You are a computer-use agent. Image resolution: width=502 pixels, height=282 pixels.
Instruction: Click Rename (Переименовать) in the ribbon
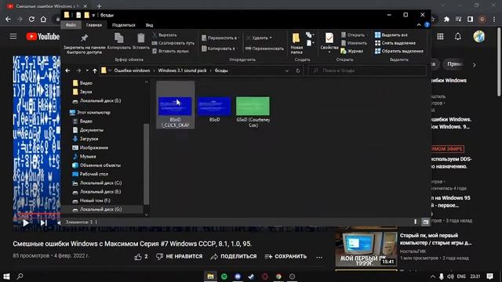pos(265,49)
